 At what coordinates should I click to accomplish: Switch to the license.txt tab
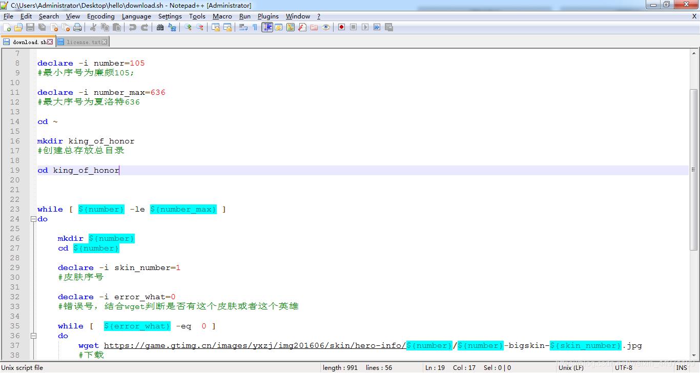[81, 42]
